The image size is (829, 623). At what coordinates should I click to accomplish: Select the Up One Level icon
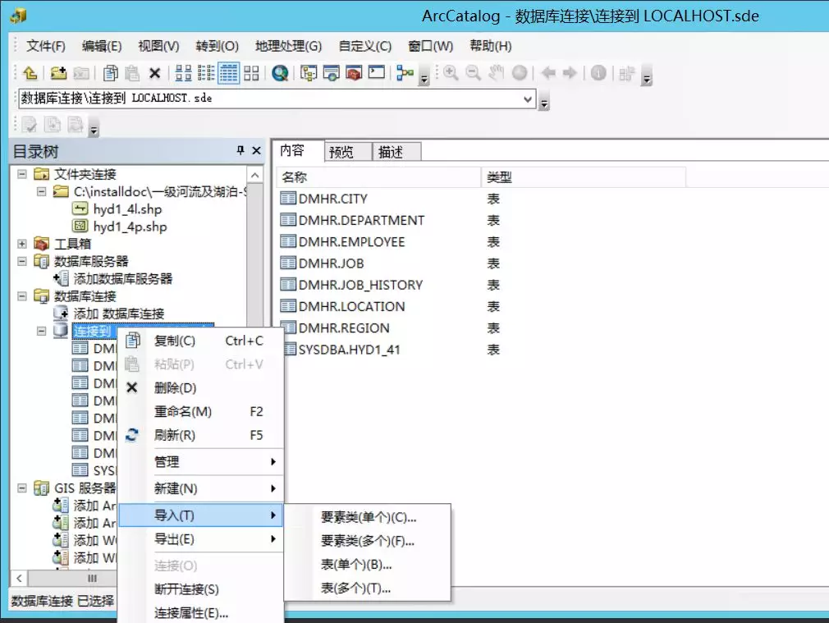point(30,72)
